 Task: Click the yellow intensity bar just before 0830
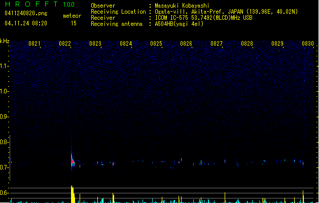[303, 196]
